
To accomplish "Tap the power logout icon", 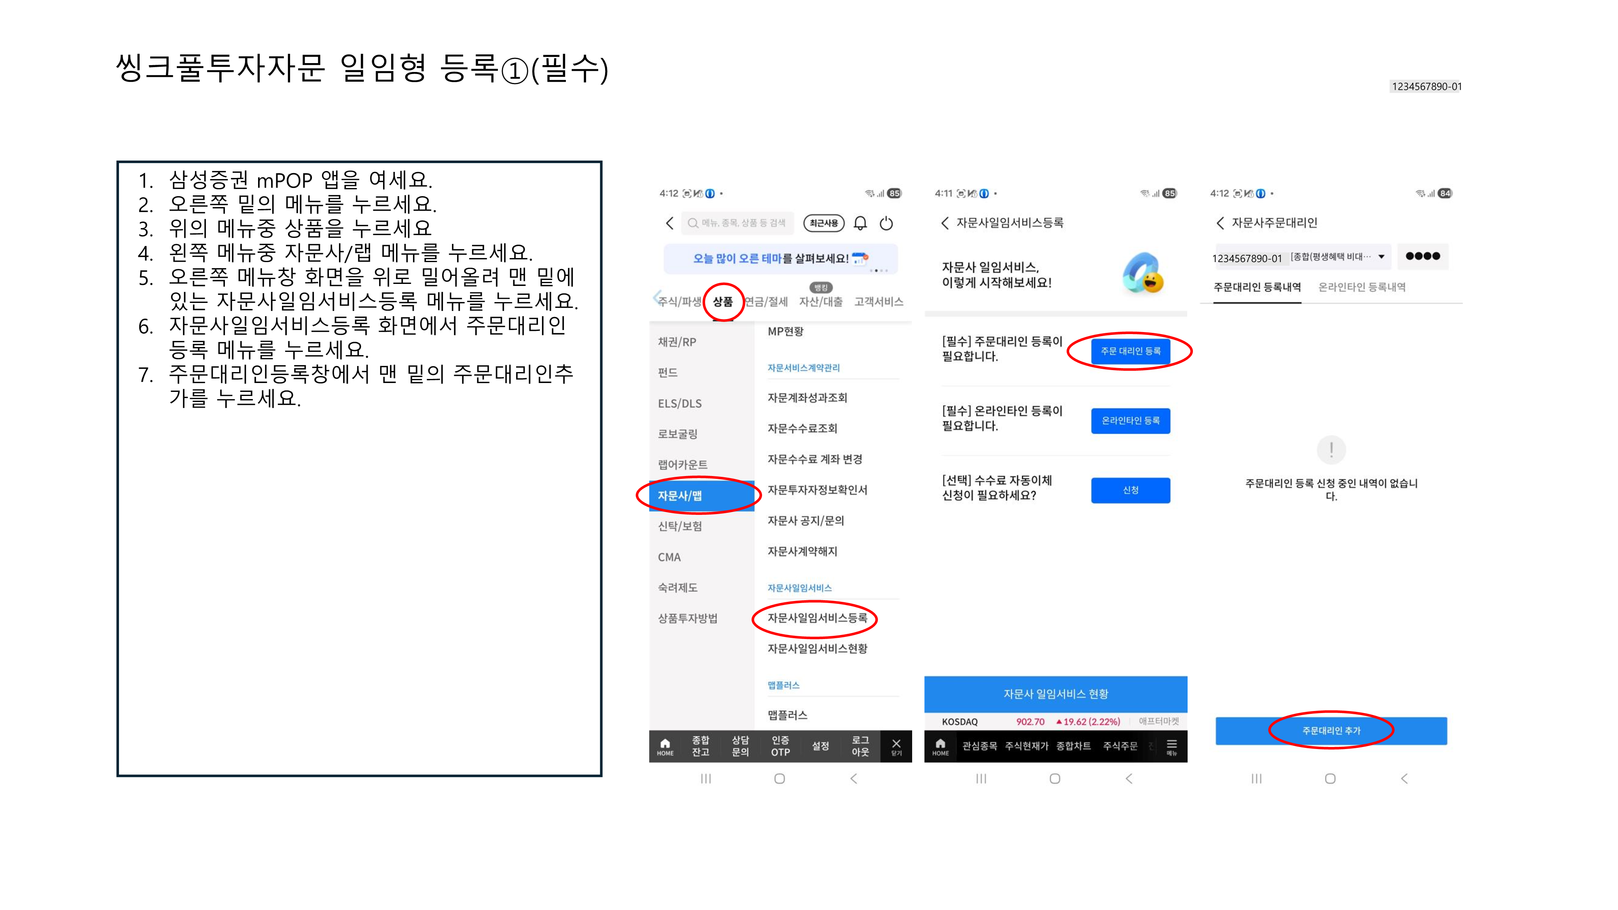I will (x=885, y=223).
